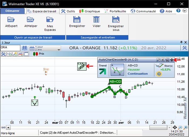
Task: Click the window layout icon
Action: (26, 54)
